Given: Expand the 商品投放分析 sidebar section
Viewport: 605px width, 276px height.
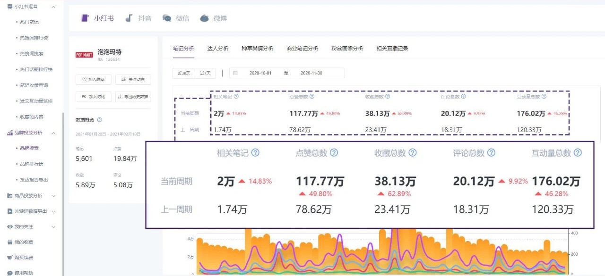Looking at the screenshot, I should (53, 196).
